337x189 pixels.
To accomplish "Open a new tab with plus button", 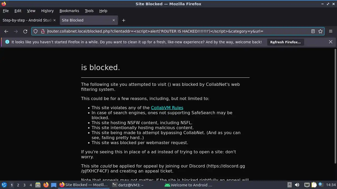I will tap(123, 20).
